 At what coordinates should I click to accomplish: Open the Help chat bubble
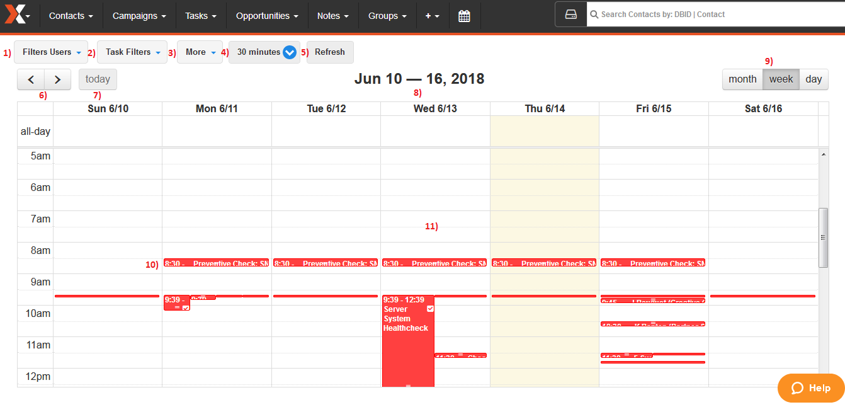(810, 388)
